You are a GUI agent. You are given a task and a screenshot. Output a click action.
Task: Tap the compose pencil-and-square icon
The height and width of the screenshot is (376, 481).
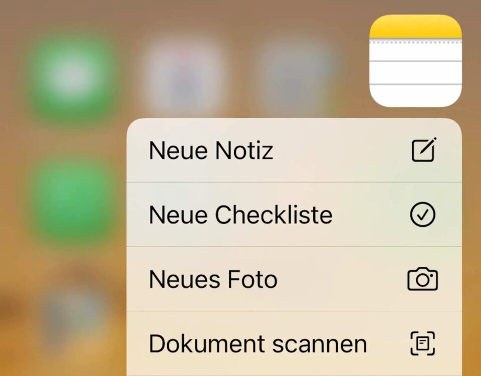pos(424,150)
